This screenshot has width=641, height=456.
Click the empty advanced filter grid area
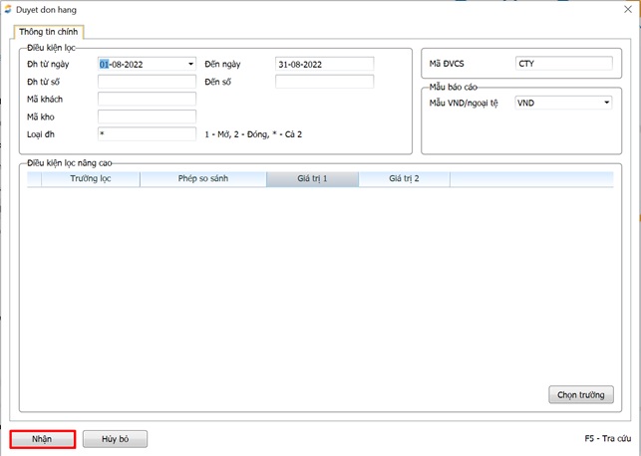coord(299,289)
